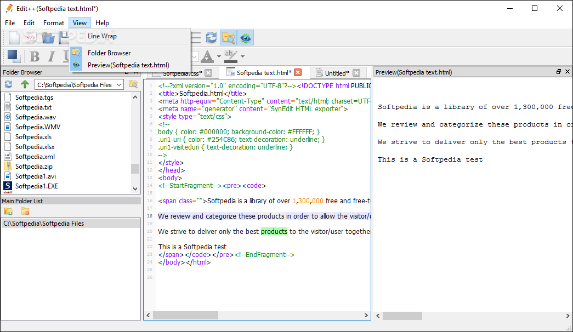Refresh with the blue arrows toolbar icon
573x332 pixels.
coord(211,38)
